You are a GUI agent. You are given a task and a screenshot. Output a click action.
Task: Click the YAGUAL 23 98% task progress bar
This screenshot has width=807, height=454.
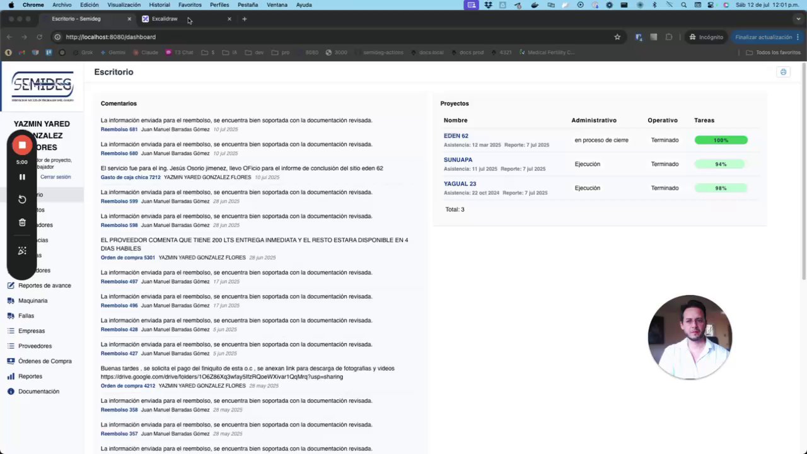coord(721,188)
